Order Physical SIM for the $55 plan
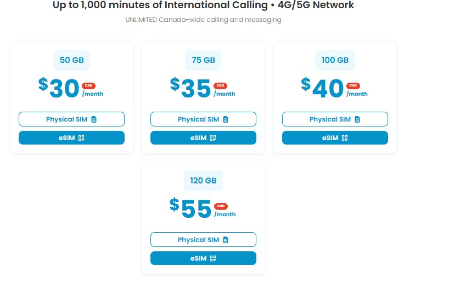The width and height of the screenshot is (460, 288). click(199, 240)
